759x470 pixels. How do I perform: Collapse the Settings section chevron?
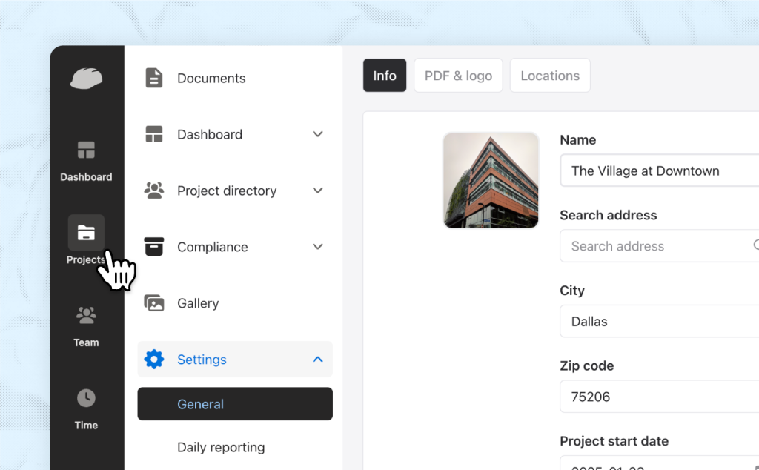point(317,359)
